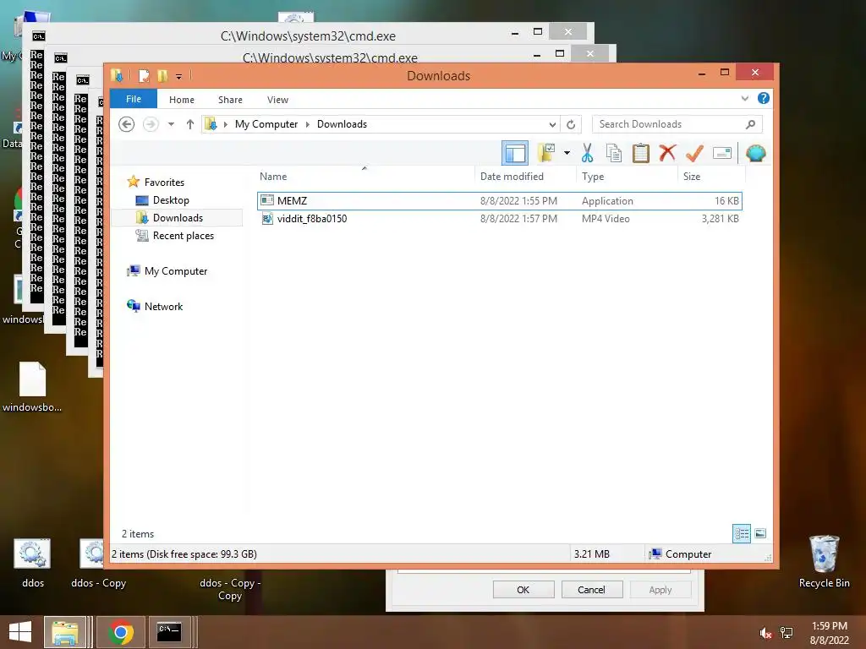Click the new folder icon in Quick Access toolbar
This screenshot has width=866, height=649.
(x=162, y=75)
